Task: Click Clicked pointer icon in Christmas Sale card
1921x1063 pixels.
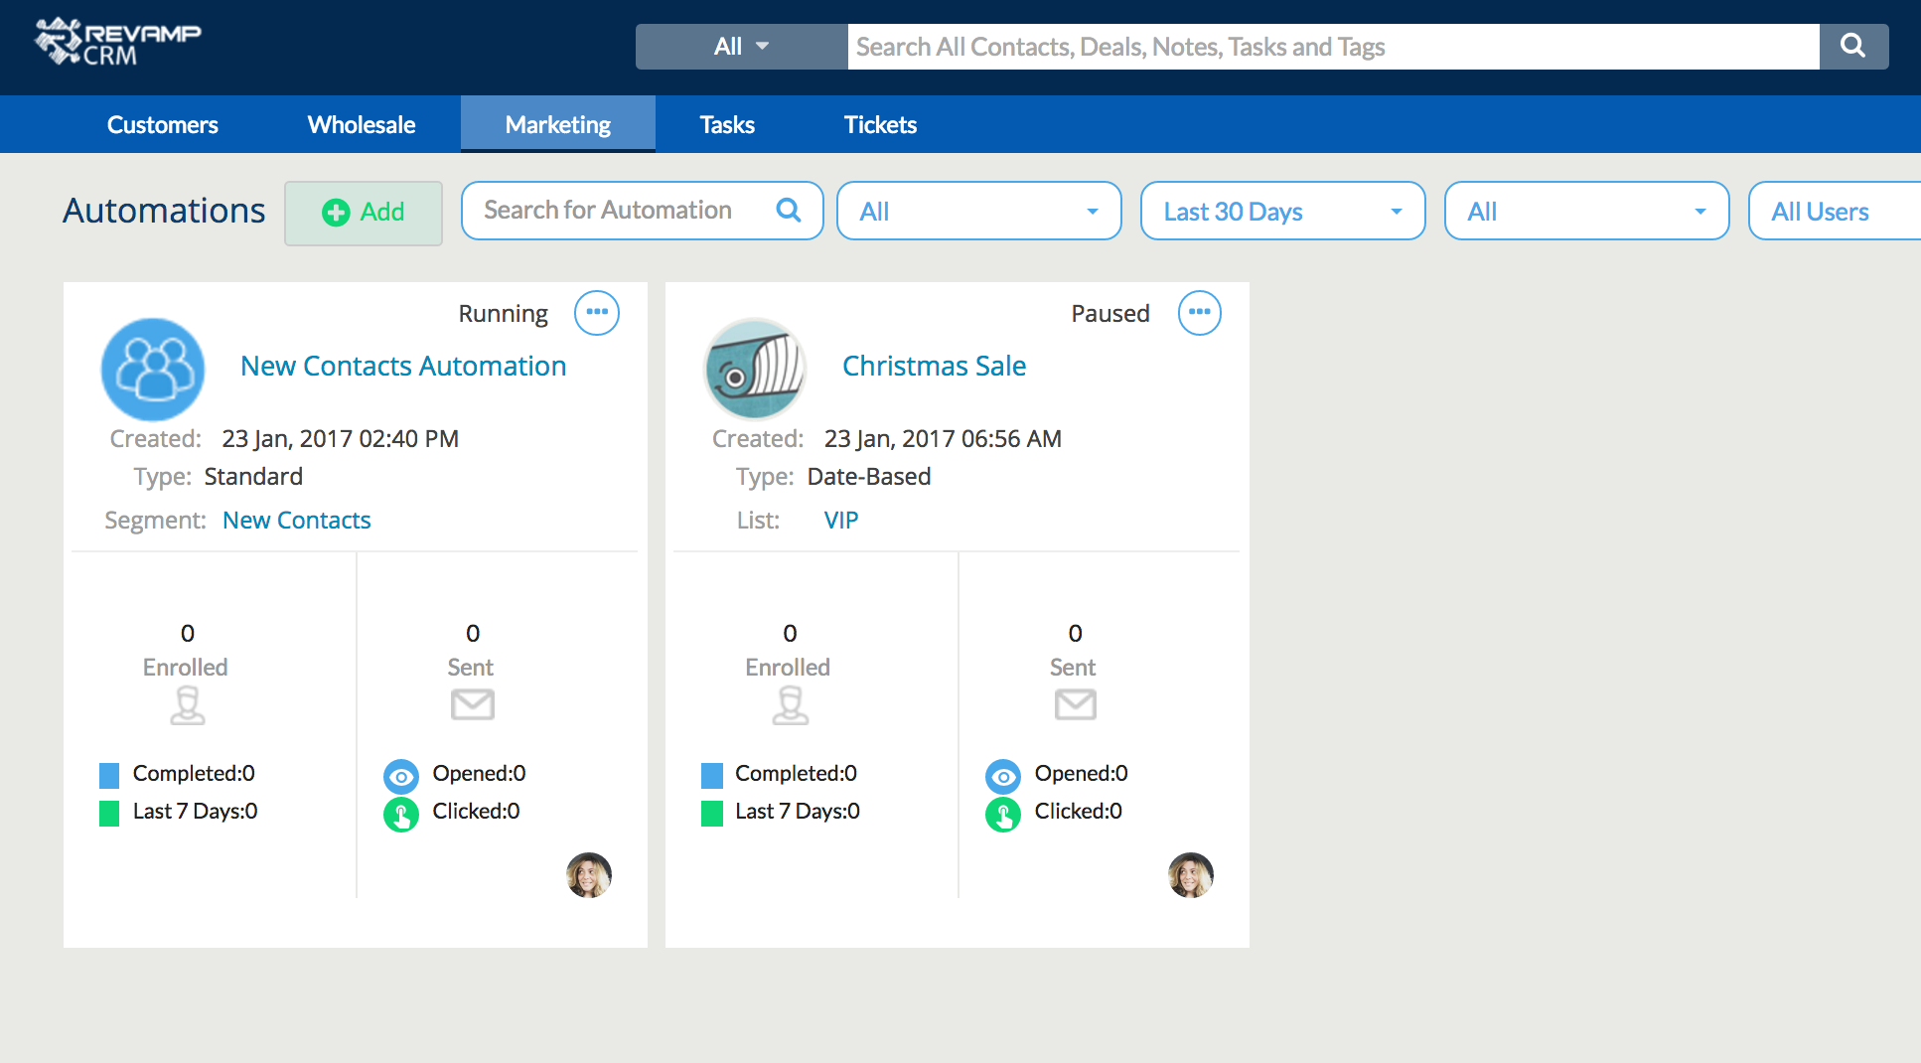Action: click(1003, 815)
